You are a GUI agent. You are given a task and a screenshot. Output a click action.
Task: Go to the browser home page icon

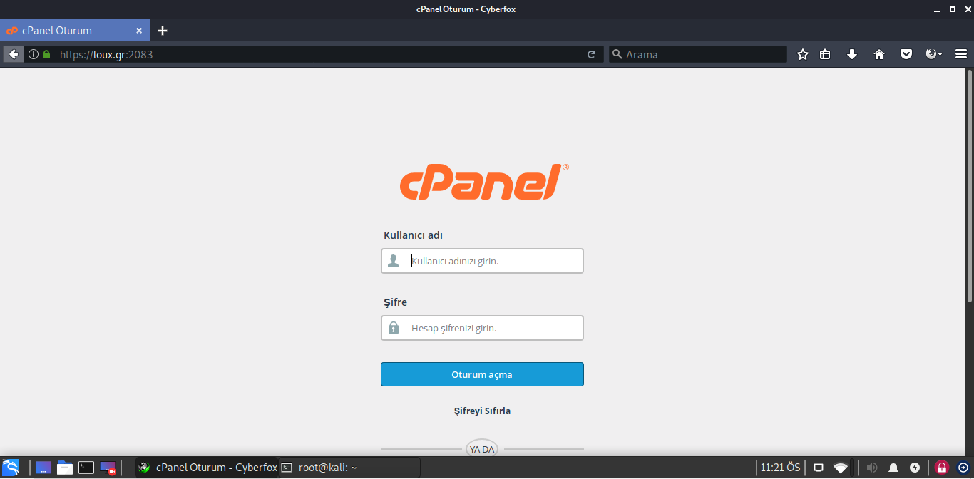(879, 54)
